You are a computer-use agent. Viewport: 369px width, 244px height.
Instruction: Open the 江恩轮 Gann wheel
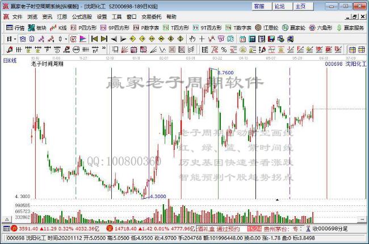tap(267, 28)
